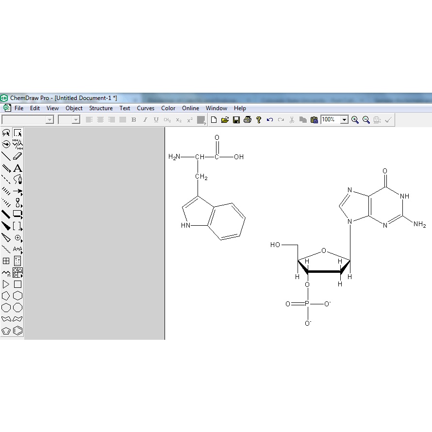
Task: Open the Curves menu
Action: tap(146, 108)
